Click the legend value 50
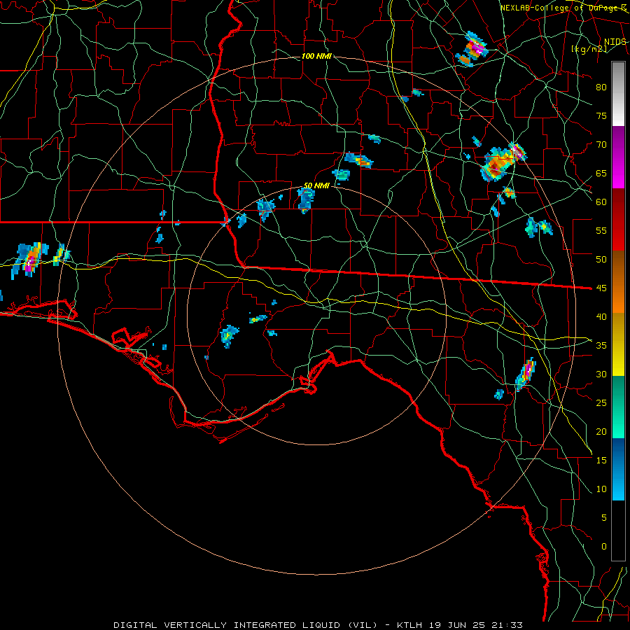This screenshot has height=630, width=630. pyautogui.click(x=601, y=260)
